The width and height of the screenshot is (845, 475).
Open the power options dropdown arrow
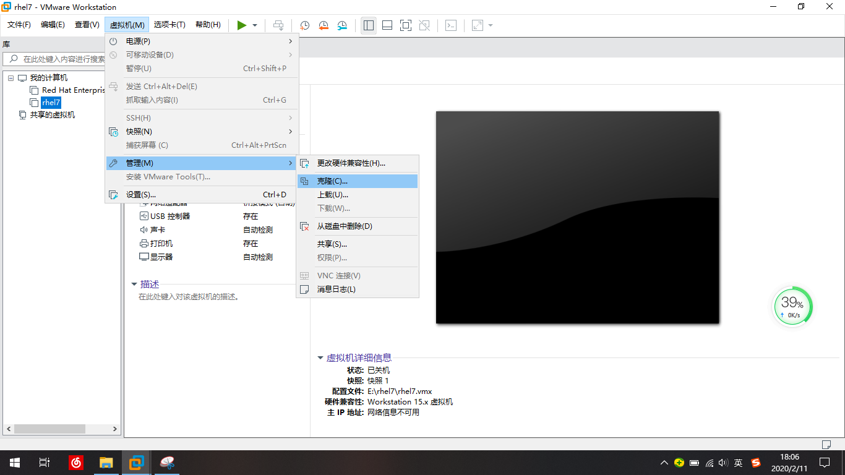coord(255,25)
